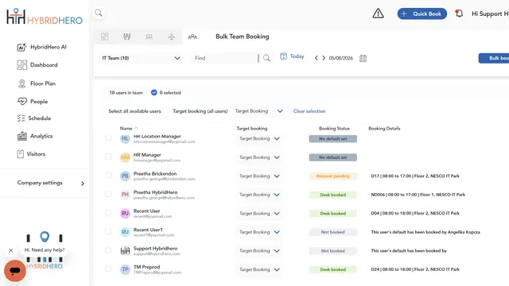Image resolution: width=509 pixels, height=286 pixels.
Task: Click the Analytics chart icon
Action: (x=22, y=136)
